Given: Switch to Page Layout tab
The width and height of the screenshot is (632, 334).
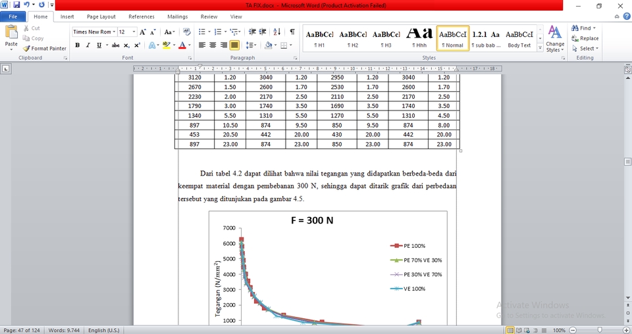Looking at the screenshot, I should point(101,16).
